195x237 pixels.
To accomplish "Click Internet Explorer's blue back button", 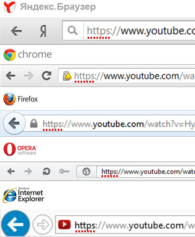I will click(x=15, y=224).
